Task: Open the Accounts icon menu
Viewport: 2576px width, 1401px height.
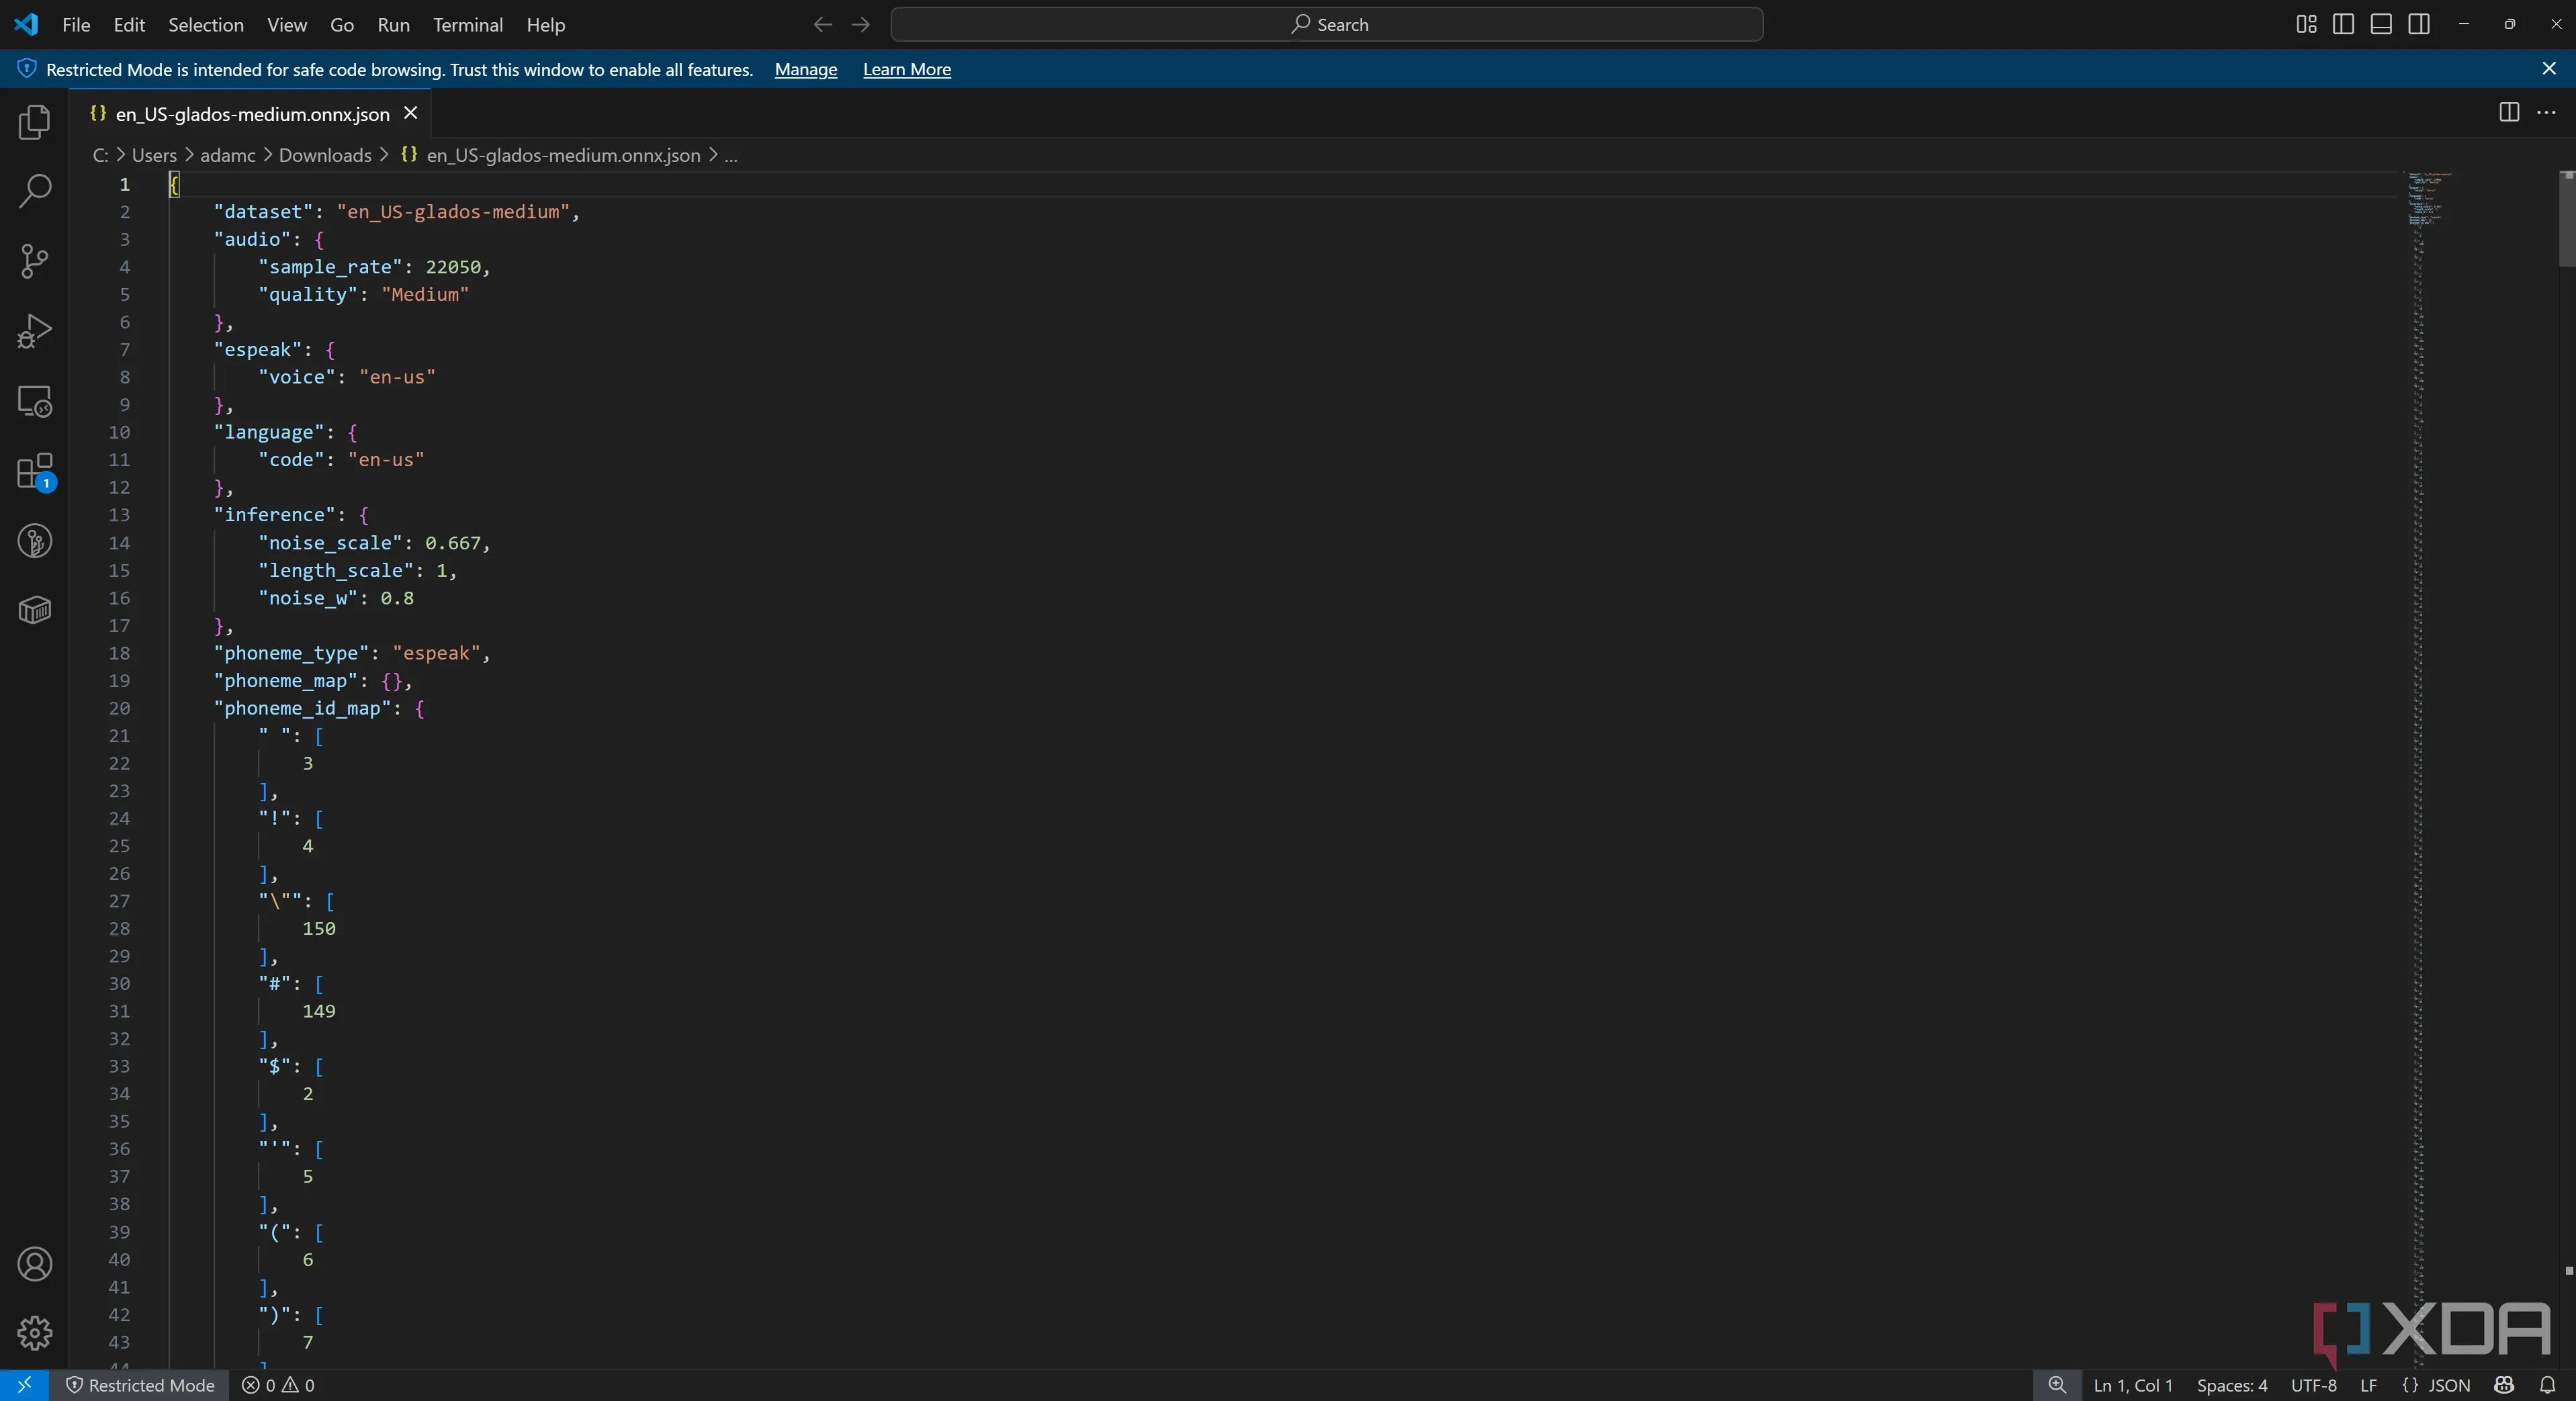Action: (34, 1264)
